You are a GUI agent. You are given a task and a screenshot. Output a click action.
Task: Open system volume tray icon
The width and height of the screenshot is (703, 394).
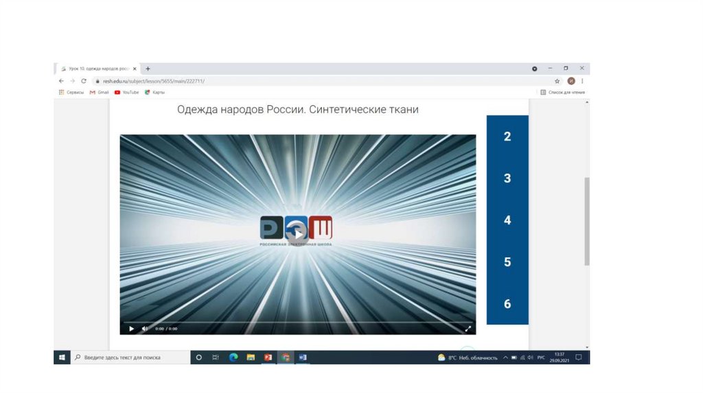pyautogui.click(x=531, y=358)
